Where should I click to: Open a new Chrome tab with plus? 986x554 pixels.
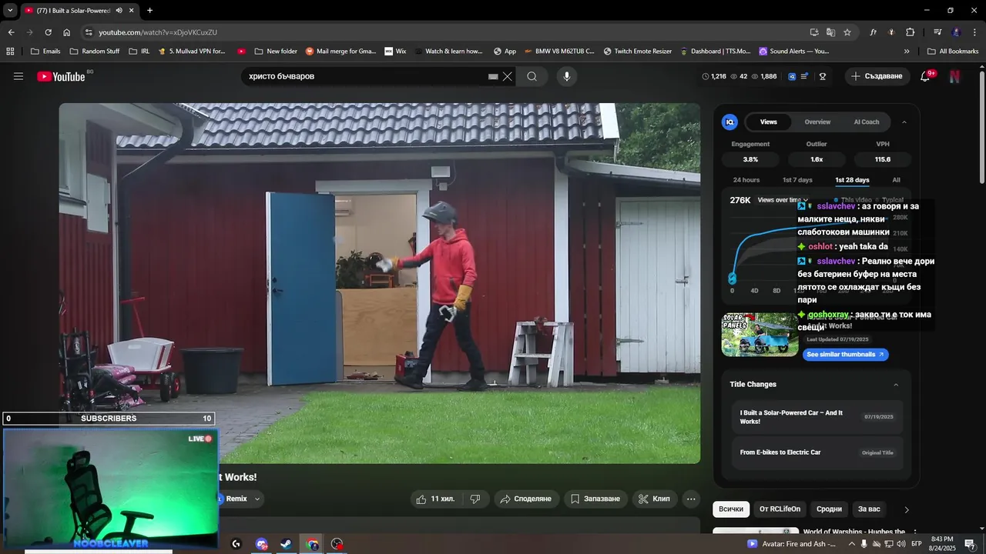point(149,11)
